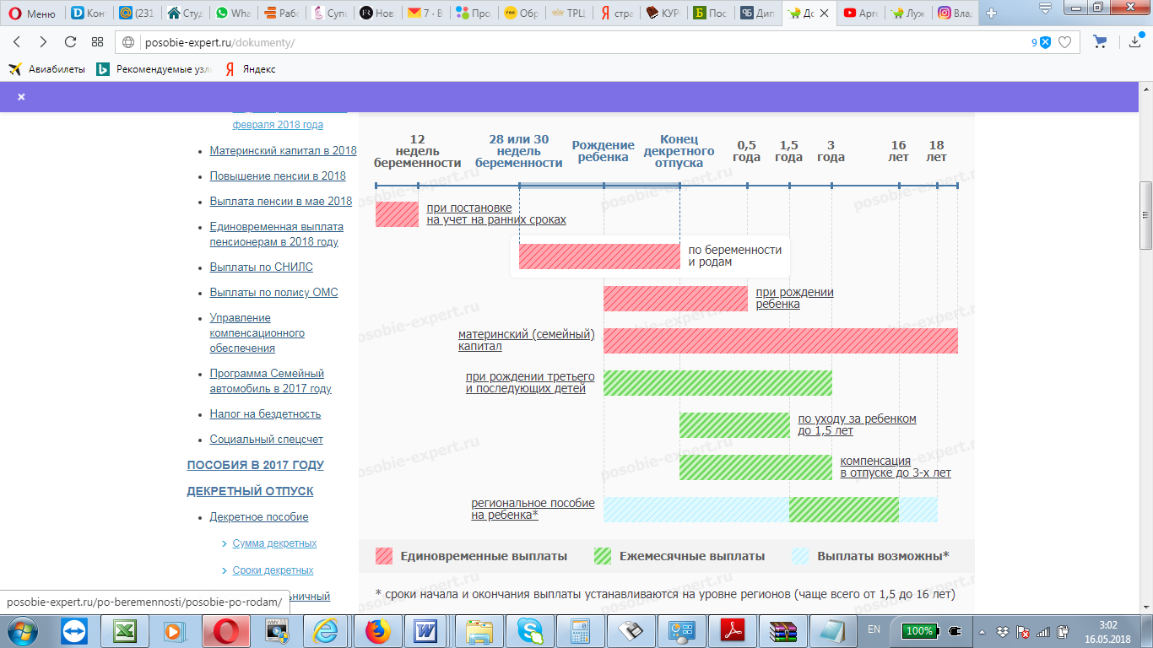This screenshot has width=1153, height=648.
Task: Open Управление компенсационного обеспечения link
Action: pyautogui.click(x=257, y=333)
